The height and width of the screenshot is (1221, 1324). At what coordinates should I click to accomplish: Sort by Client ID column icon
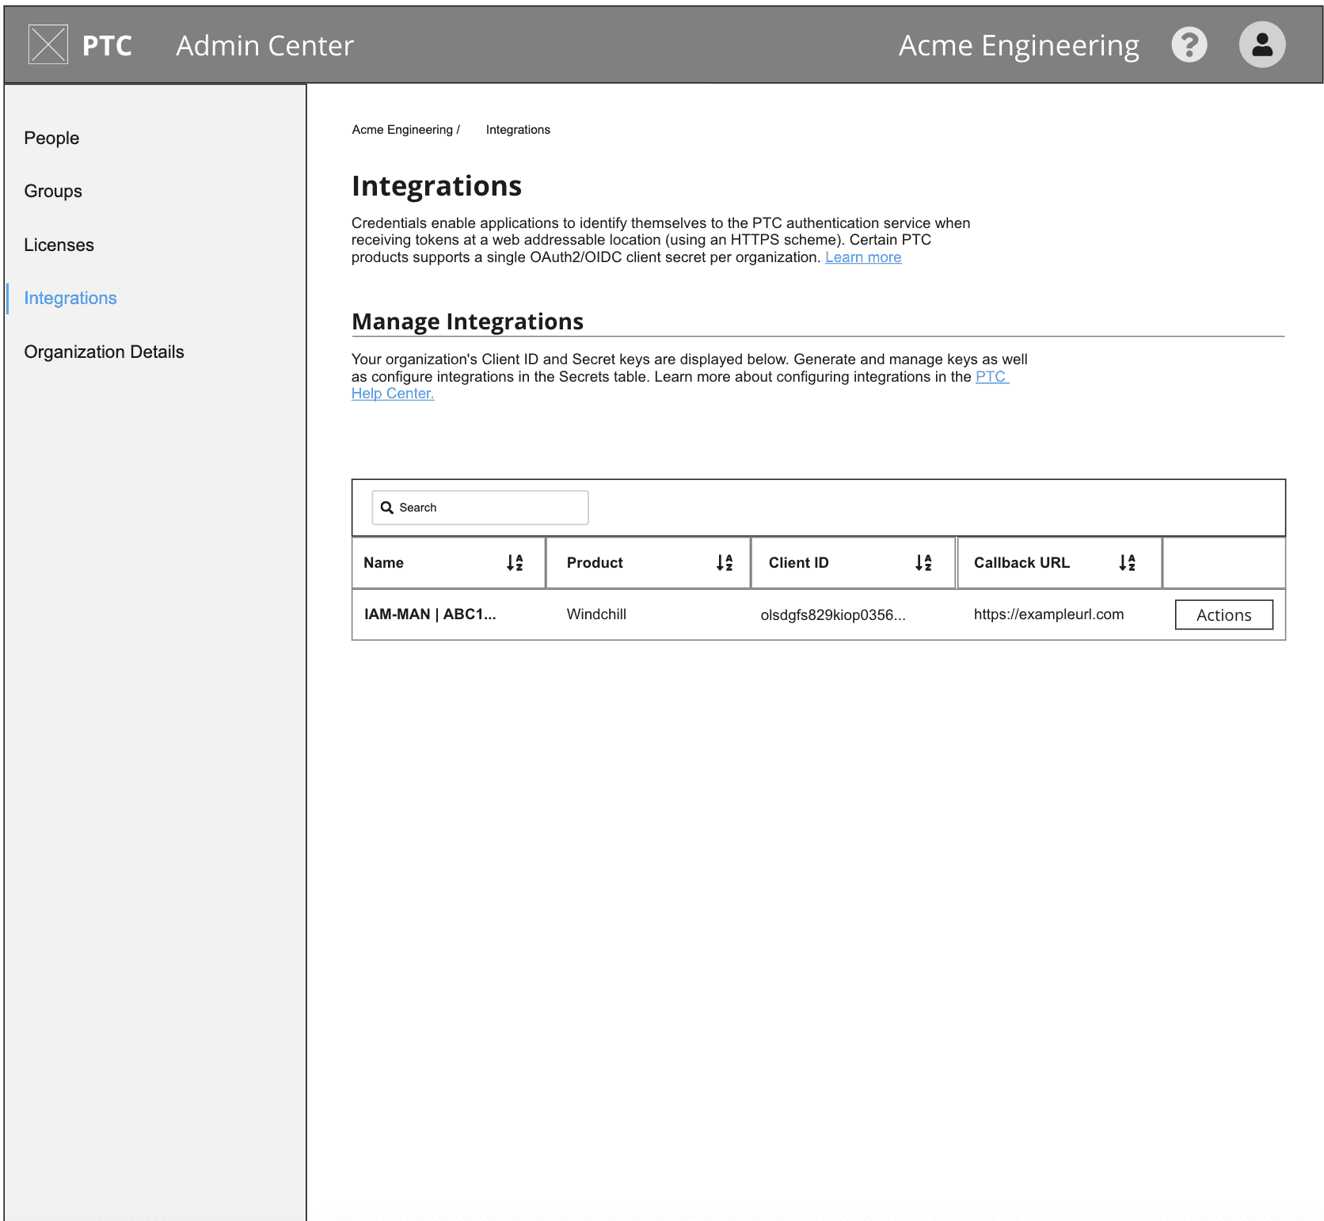pyautogui.click(x=923, y=563)
